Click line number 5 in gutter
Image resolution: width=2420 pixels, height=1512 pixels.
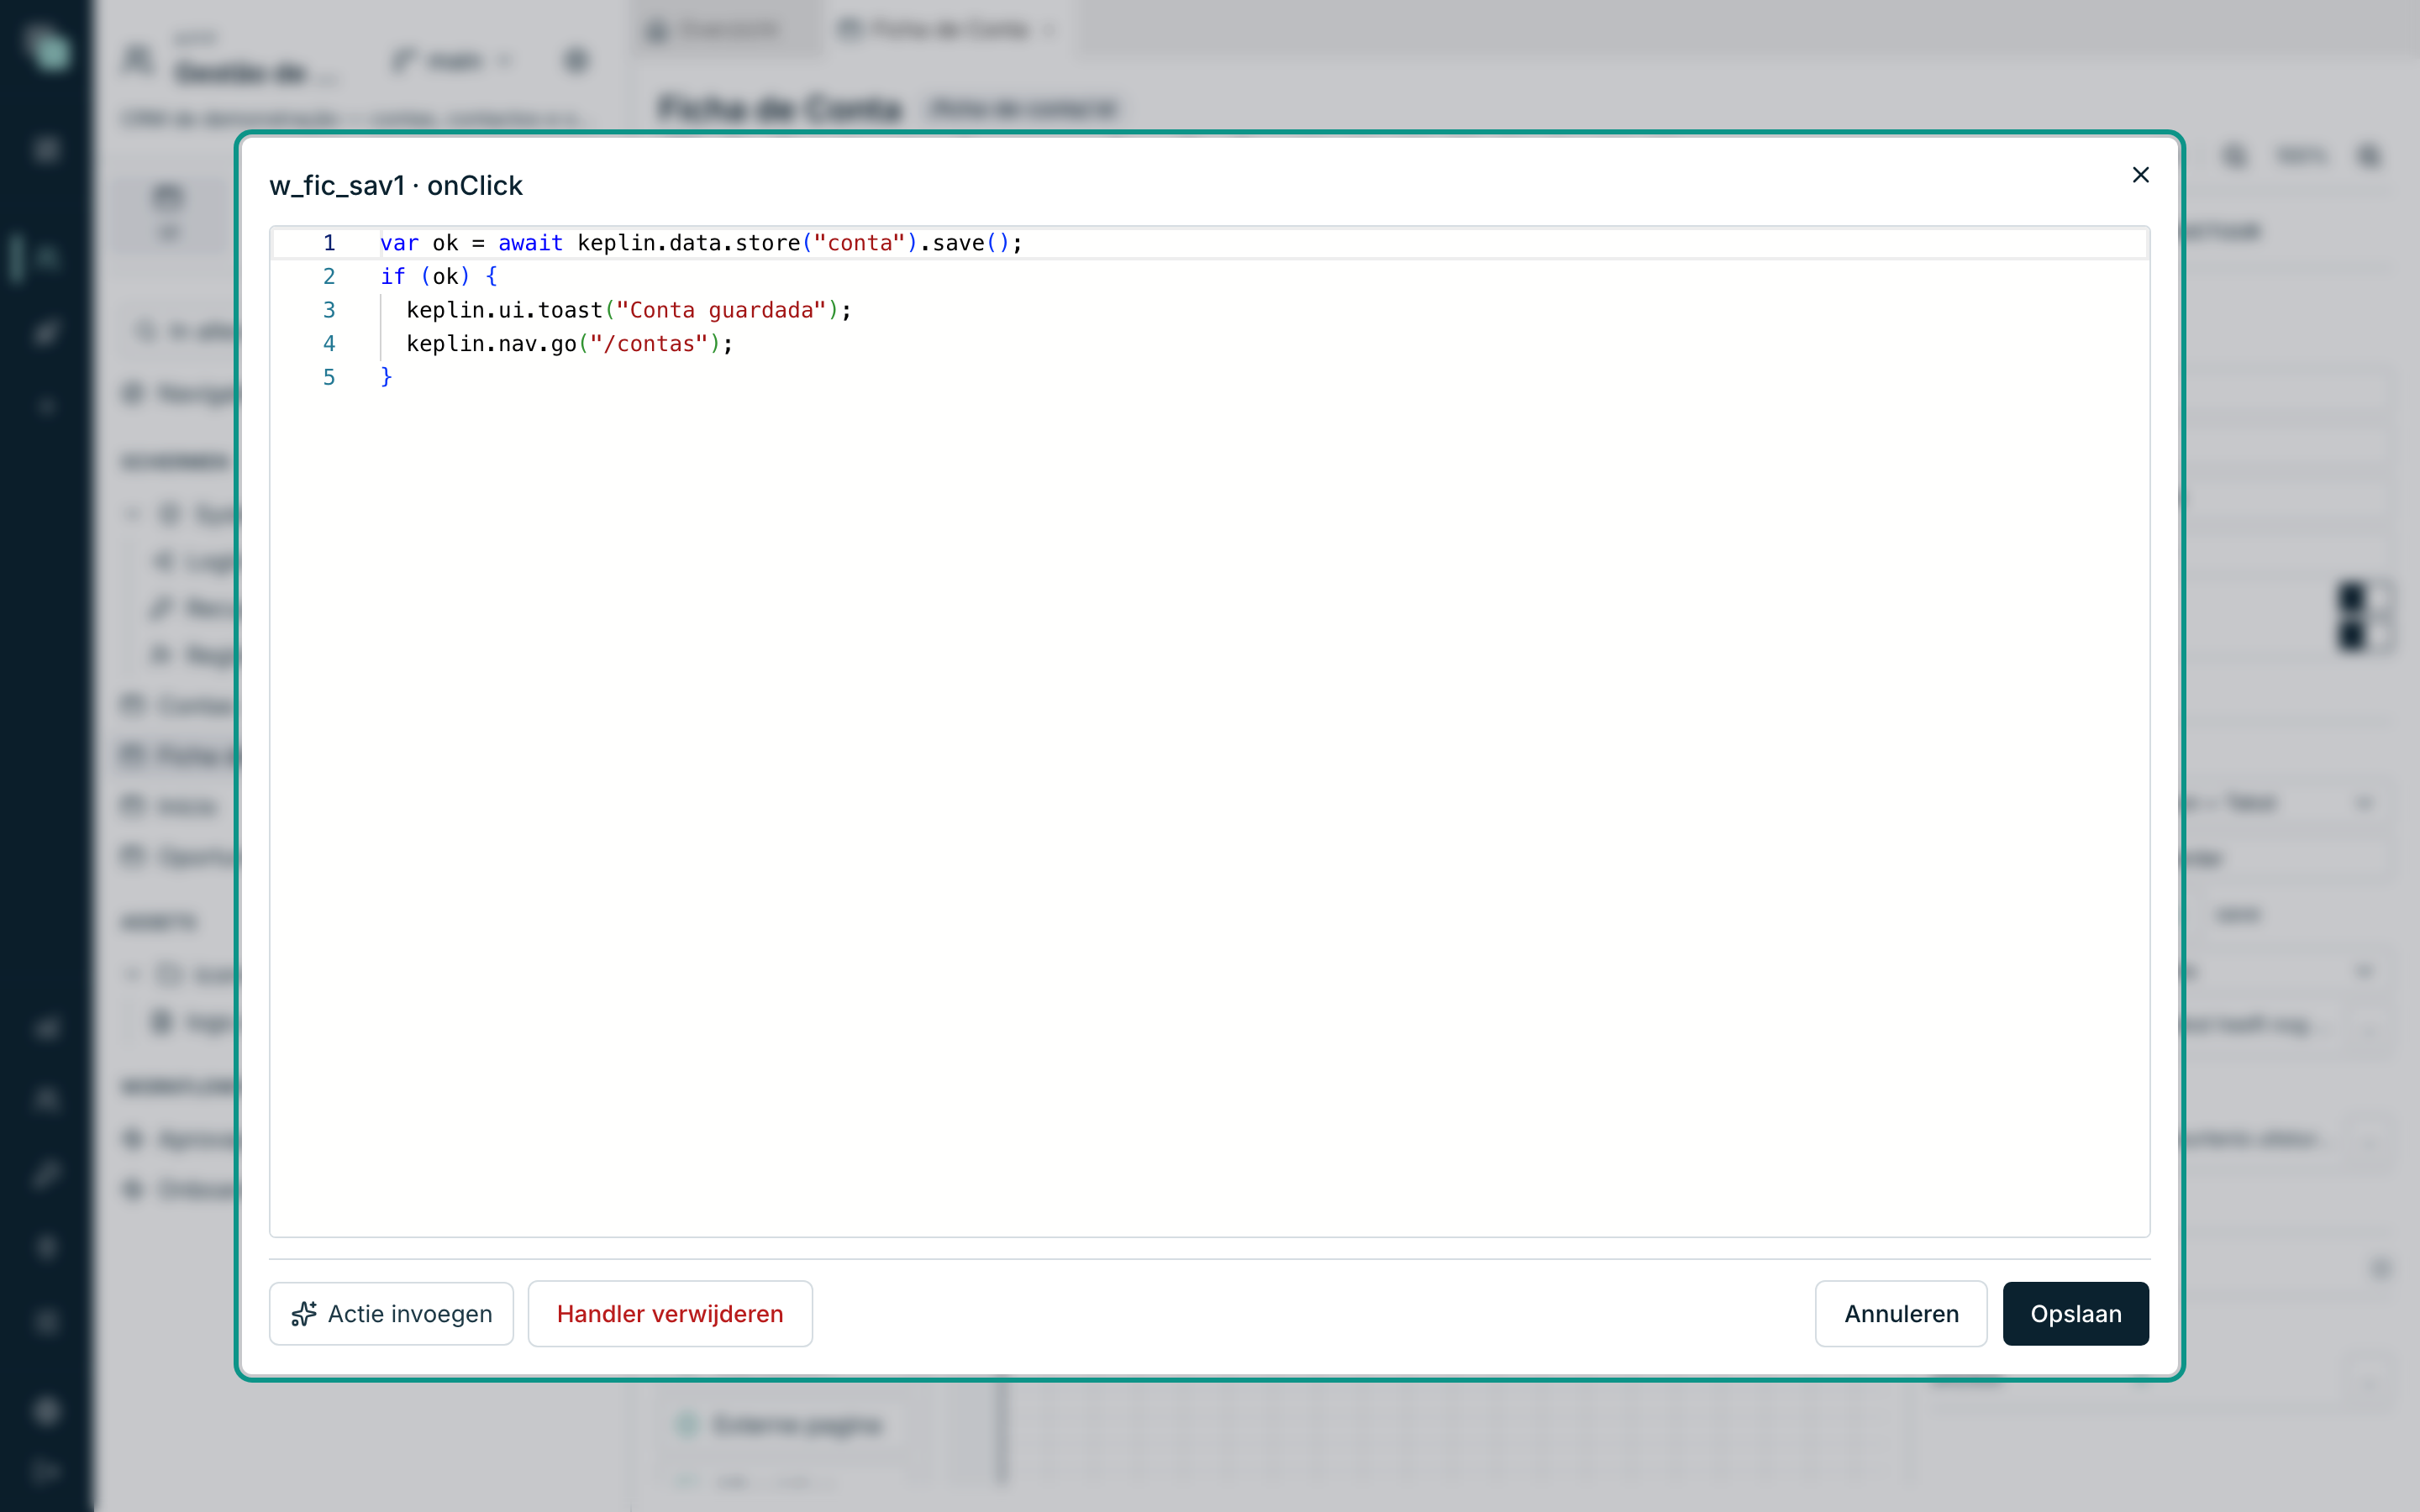pos(329,377)
